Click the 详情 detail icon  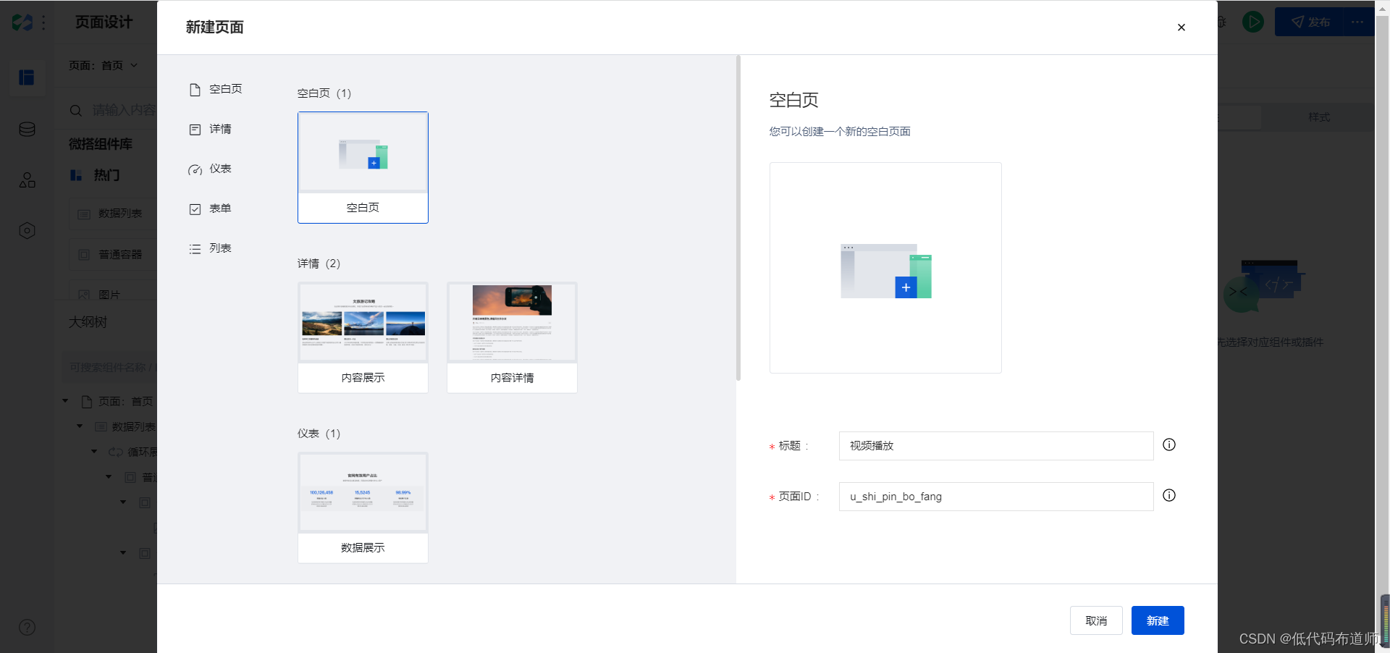coord(195,130)
